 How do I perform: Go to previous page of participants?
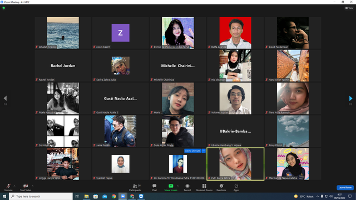(x=5, y=98)
